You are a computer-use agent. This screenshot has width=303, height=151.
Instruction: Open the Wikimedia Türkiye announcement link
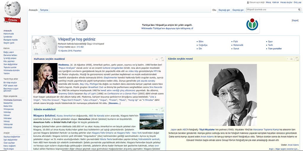(166, 28)
